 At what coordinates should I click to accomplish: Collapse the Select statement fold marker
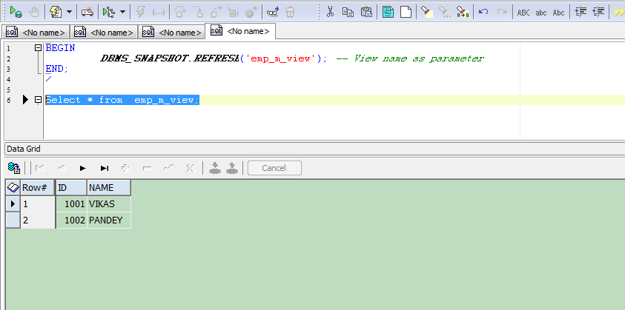tap(38, 100)
